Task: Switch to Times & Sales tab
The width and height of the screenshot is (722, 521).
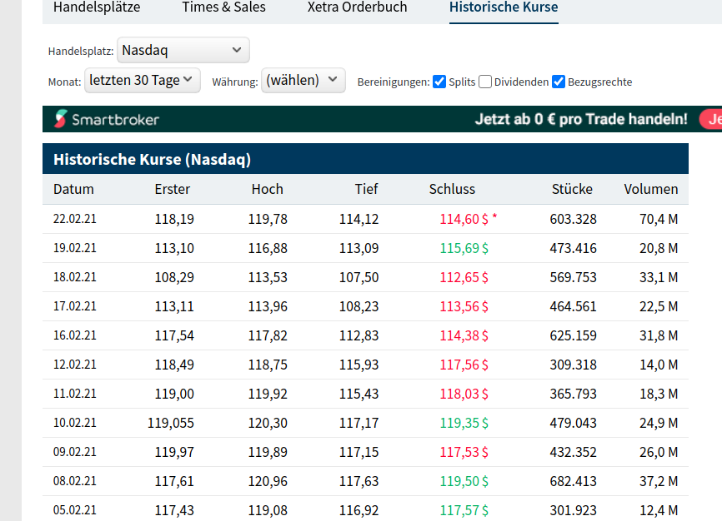Action: [223, 7]
